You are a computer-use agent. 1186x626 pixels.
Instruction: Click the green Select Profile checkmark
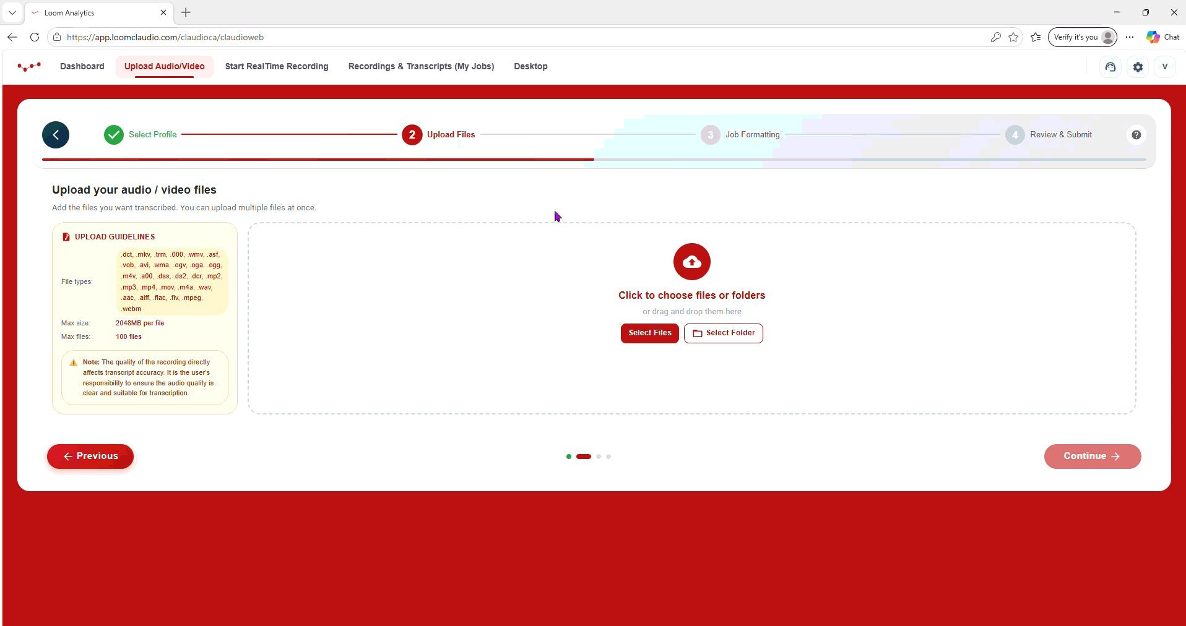[x=114, y=135]
